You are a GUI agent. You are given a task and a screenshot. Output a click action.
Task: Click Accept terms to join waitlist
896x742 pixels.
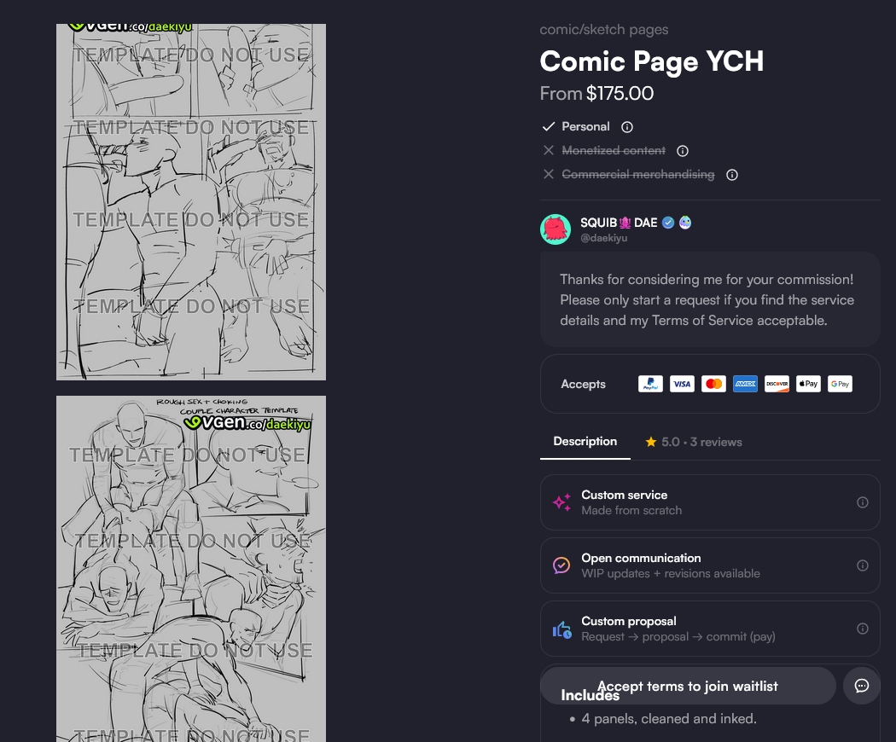coord(688,686)
